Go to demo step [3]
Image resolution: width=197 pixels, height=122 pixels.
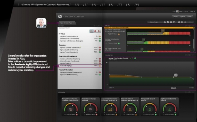(85, 5)
